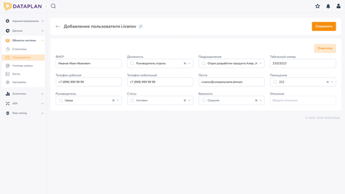Clear the Важность field with X

coord(256,100)
